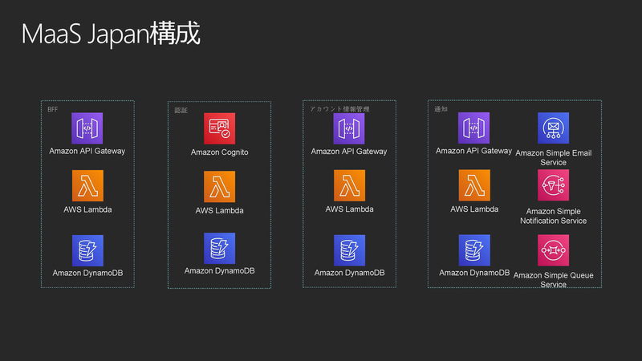This screenshot has height=361, width=642.
Task: Click the Amazon Cognito label
Action: click(x=219, y=152)
